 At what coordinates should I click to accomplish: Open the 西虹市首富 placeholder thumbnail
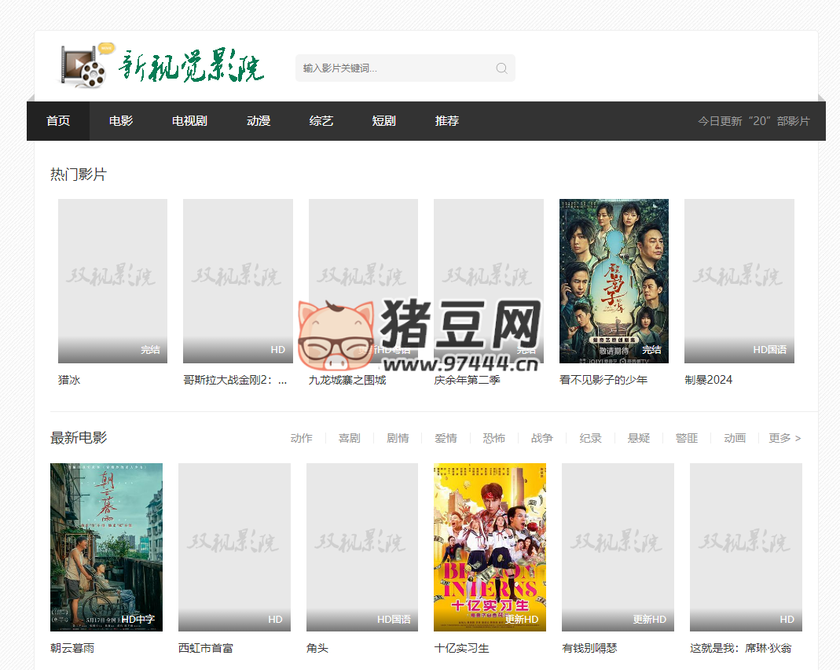pos(234,547)
